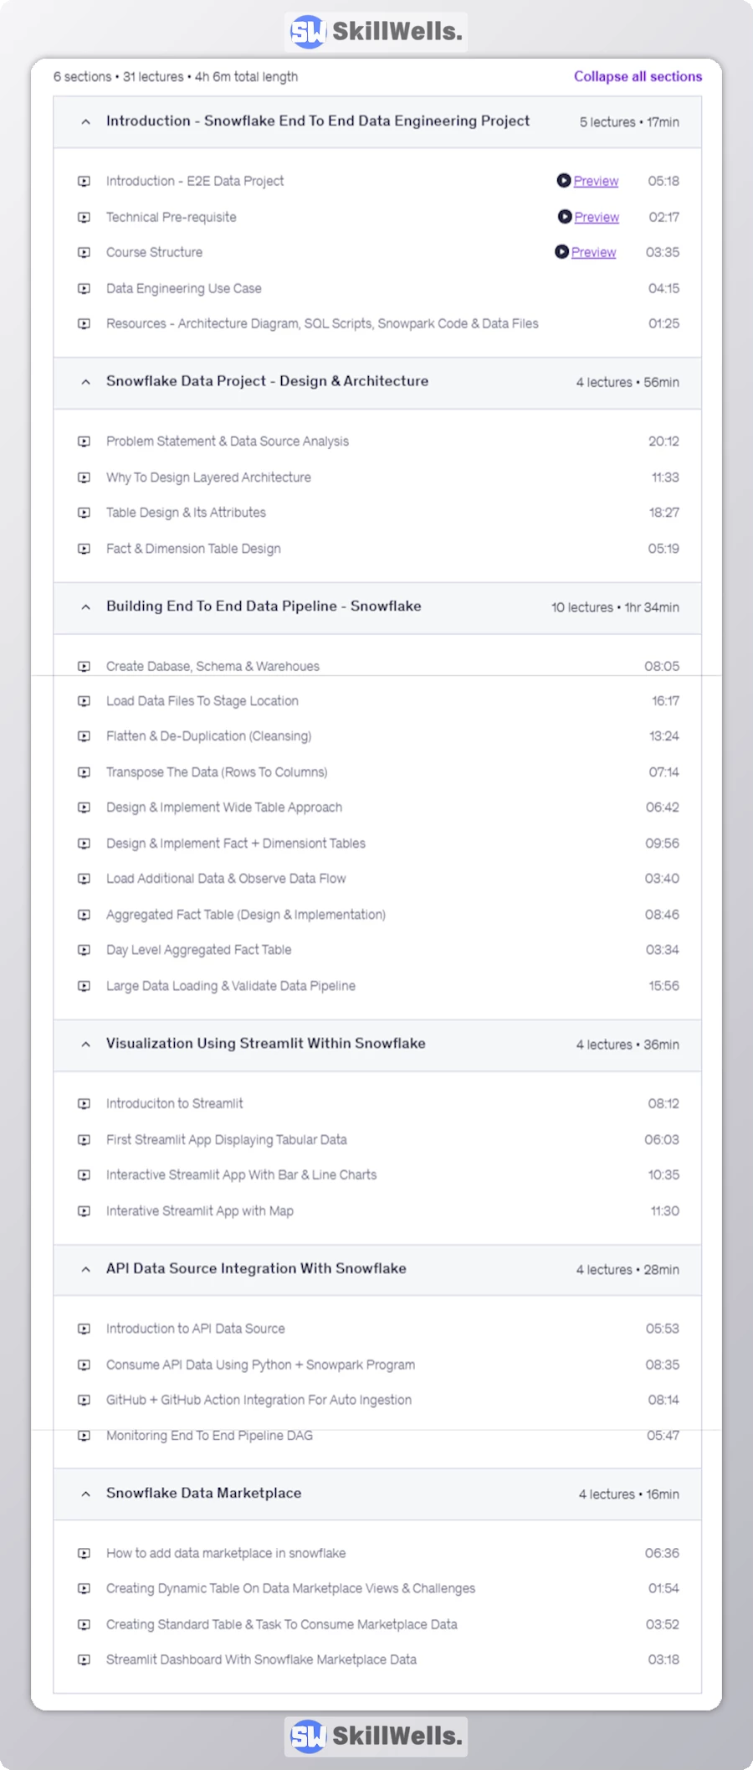Collapse Snowflake Data Project - Design & Architecture section
The height and width of the screenshot is (1770, 753).
pos(85,382)
